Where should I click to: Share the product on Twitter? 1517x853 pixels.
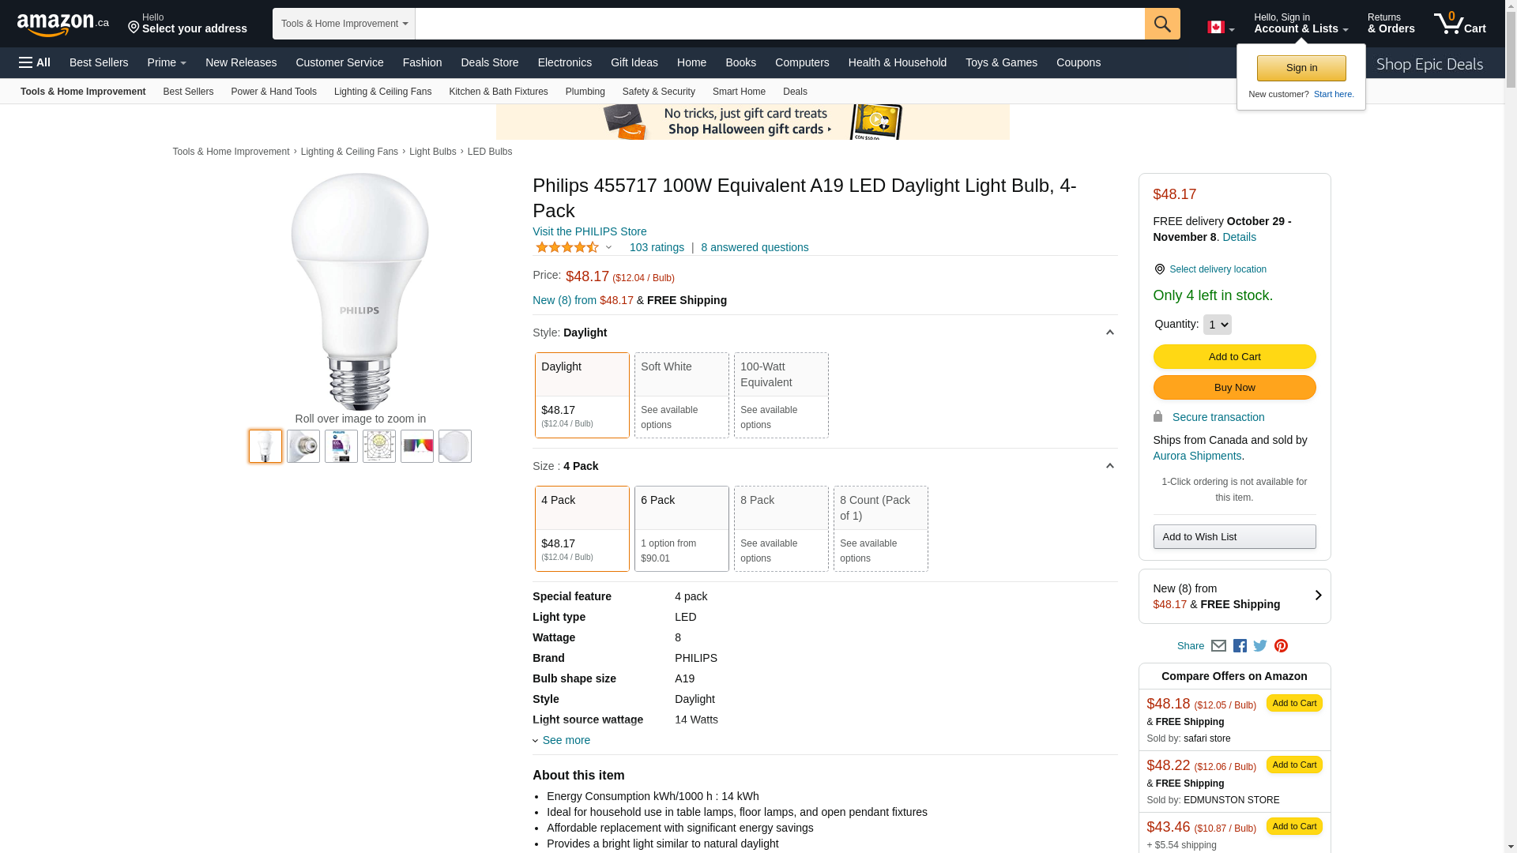[1260, 646]
